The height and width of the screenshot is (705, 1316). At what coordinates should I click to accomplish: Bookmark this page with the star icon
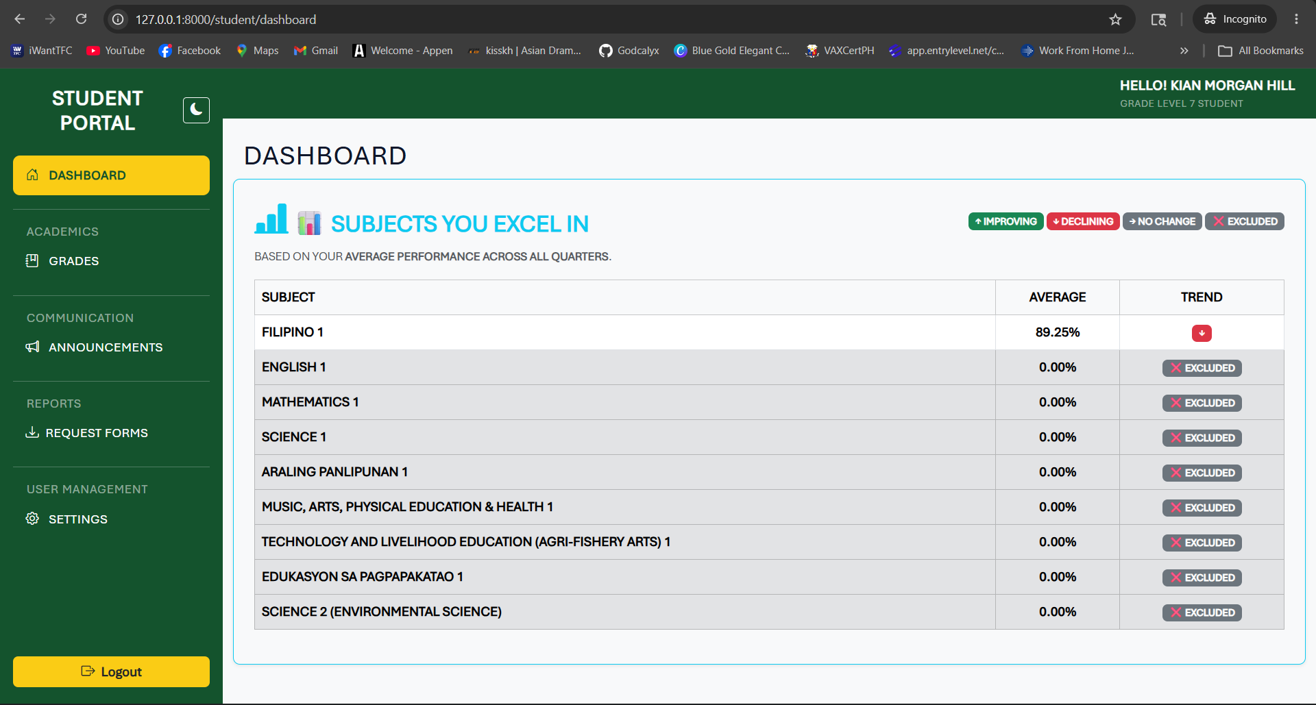pyautogui.click(x=1116, y=19)
